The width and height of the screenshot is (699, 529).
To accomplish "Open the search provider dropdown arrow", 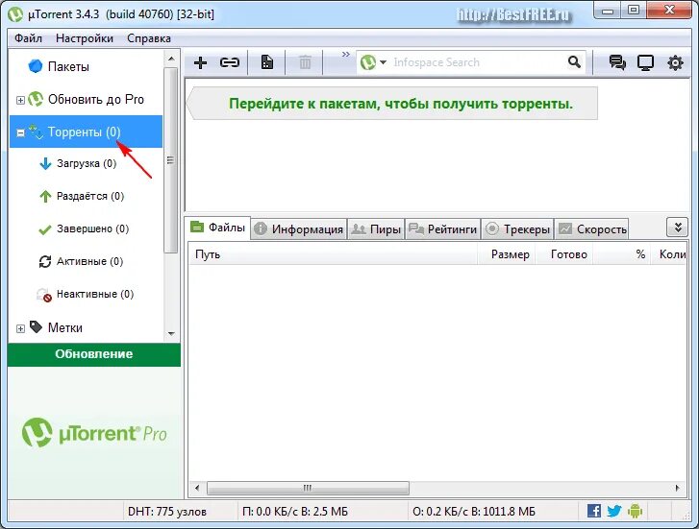I will point(383,62).
